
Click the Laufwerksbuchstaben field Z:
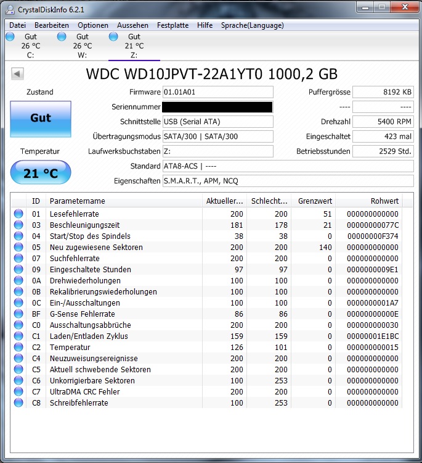218,151
